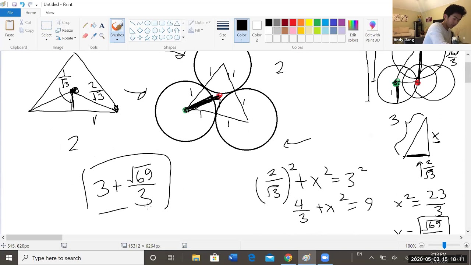Choose the Rectangle shape
Image resolution: width=471 pixels, height=265 pixels.
tap(155, 23)
